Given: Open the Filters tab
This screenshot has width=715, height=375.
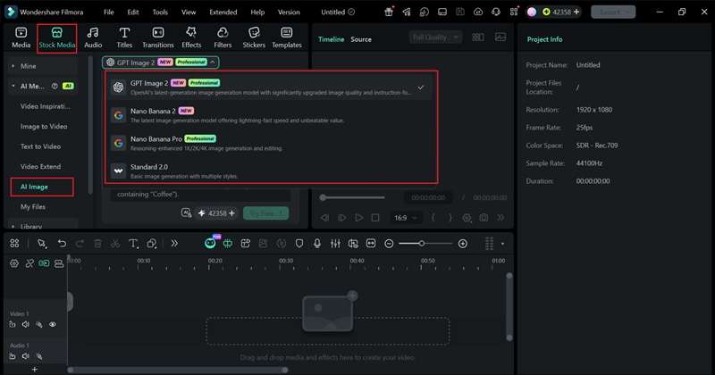Looking at the screenshot, I should click(223, 37).
